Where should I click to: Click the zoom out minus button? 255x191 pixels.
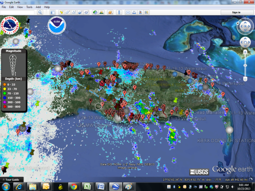(245, 79)
